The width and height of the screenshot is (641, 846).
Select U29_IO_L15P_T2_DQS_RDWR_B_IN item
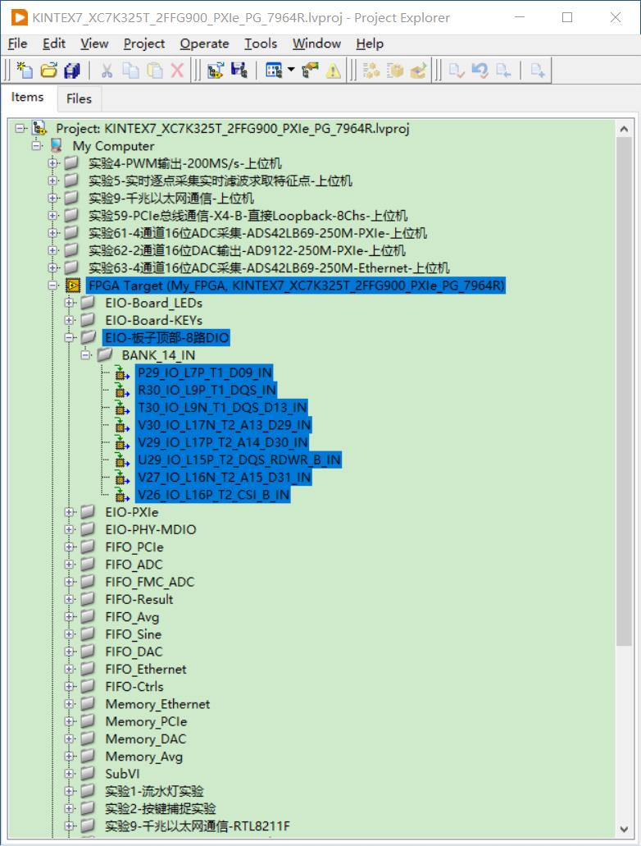239,460
